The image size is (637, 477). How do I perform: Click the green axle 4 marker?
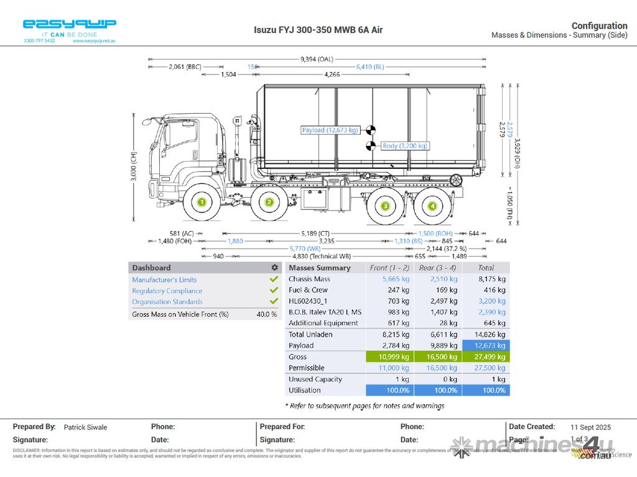(x=432, y=206)
